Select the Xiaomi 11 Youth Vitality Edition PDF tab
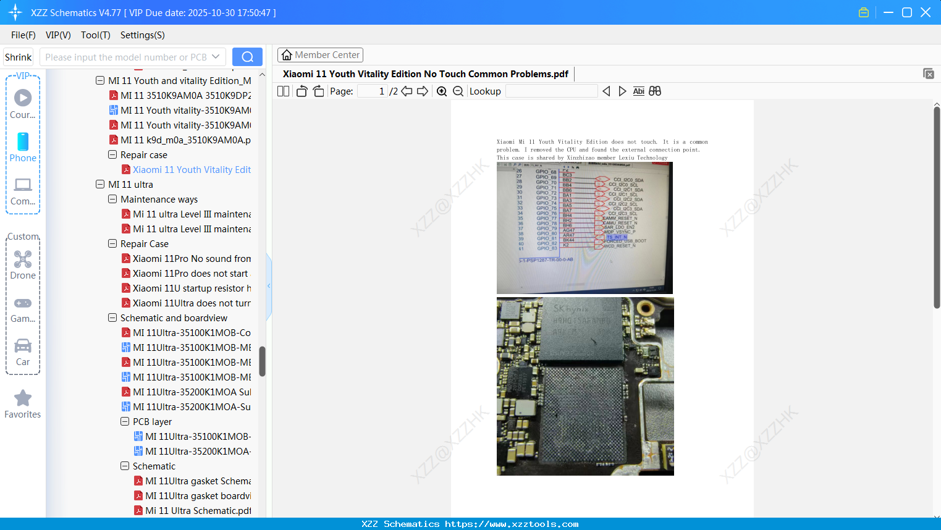This screenshot has width=941, height=530. tap(426, 74)
